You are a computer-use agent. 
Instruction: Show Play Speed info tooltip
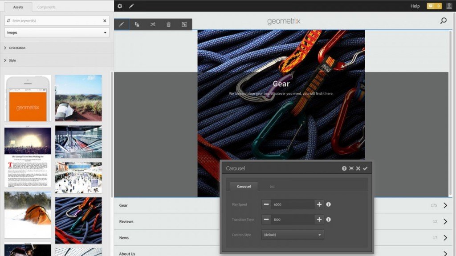pyautogui.click(x=328, y=204)
